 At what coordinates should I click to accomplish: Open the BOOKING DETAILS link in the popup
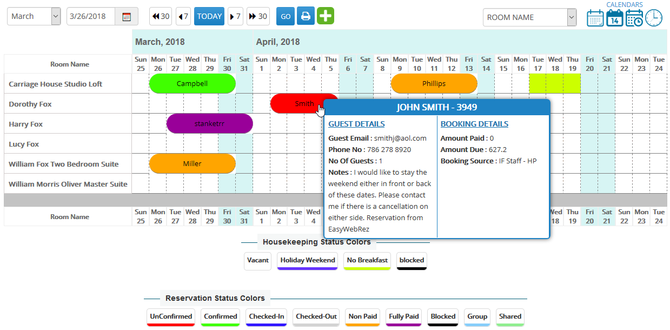[x=474, y=123]
